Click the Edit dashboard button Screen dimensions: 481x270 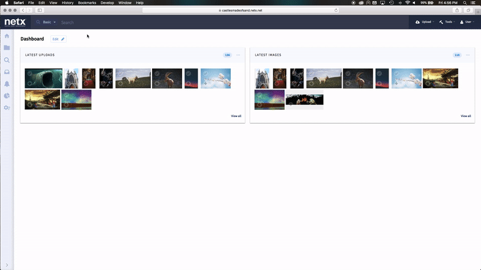pos(58,39)
